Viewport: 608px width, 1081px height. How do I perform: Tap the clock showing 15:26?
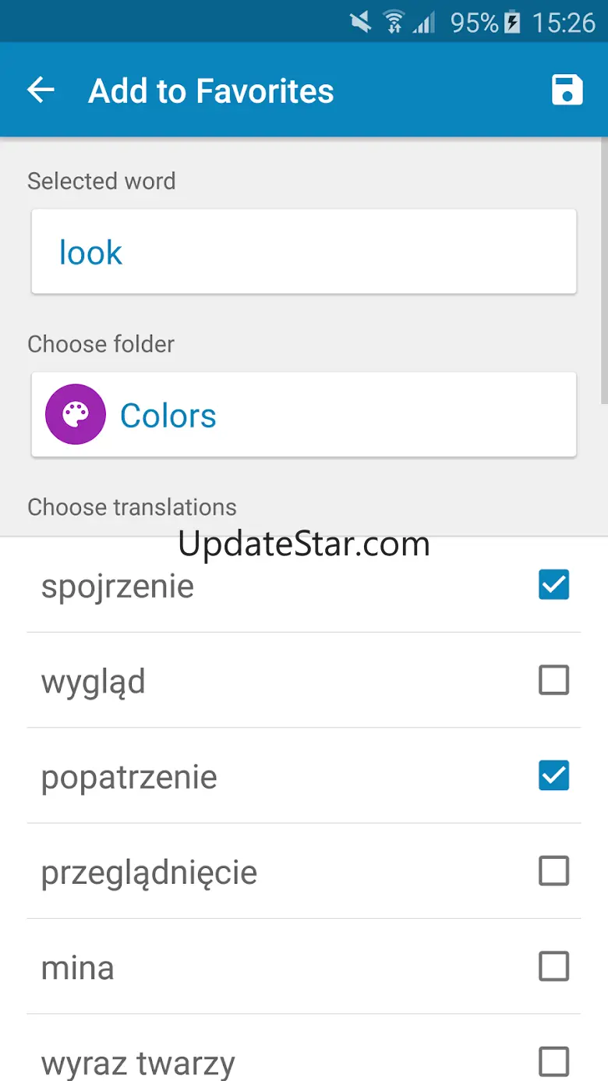click(x=564, y=22)
